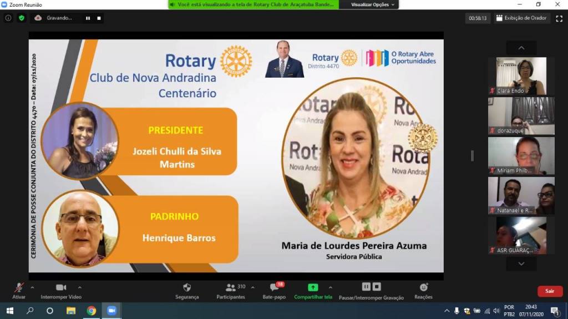The image size is (568, 319).
Task: Click the meeting information icon
Action: click(8, 18)
